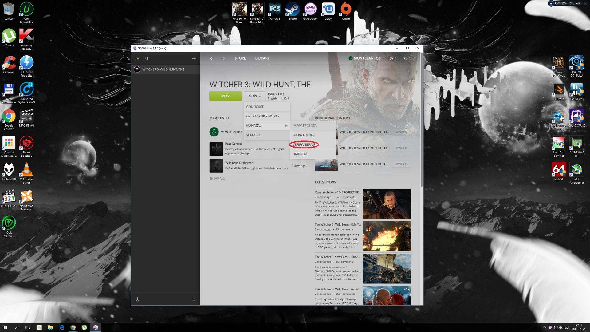Click the volume speaker tray icon
Image resolution: width=590 pixels, height=332 pixels.
click(x=561, y=327)
